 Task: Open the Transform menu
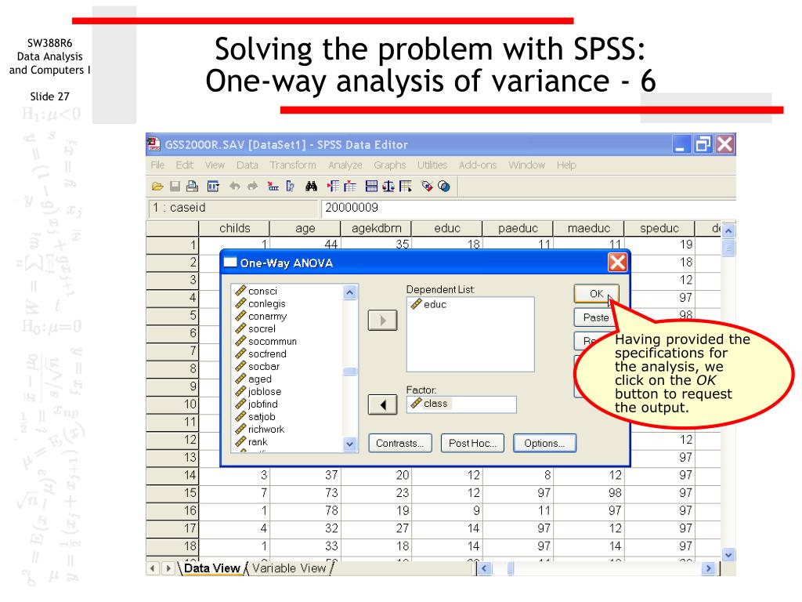[x=293, y=165]
